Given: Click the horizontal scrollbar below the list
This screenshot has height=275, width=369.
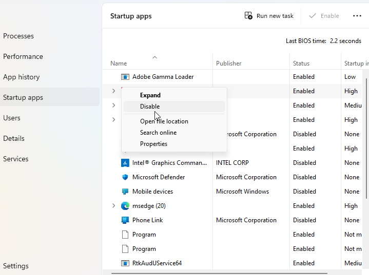Looking at the screenshot, I should coord(219,273).
